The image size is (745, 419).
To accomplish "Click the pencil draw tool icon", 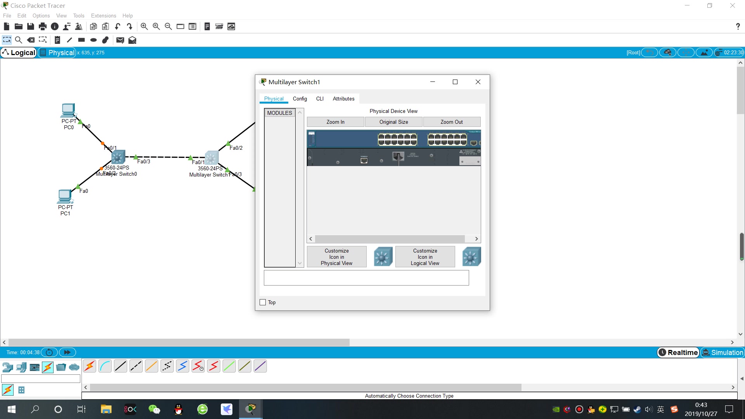I will click(x=69, y=40).
